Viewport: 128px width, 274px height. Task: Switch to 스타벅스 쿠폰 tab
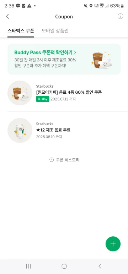pyautogui.click(x=21, y=31)
